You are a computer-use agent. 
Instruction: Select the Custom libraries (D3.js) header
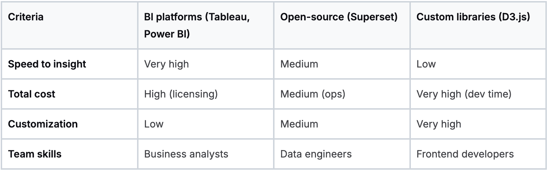tap(473, 17)
